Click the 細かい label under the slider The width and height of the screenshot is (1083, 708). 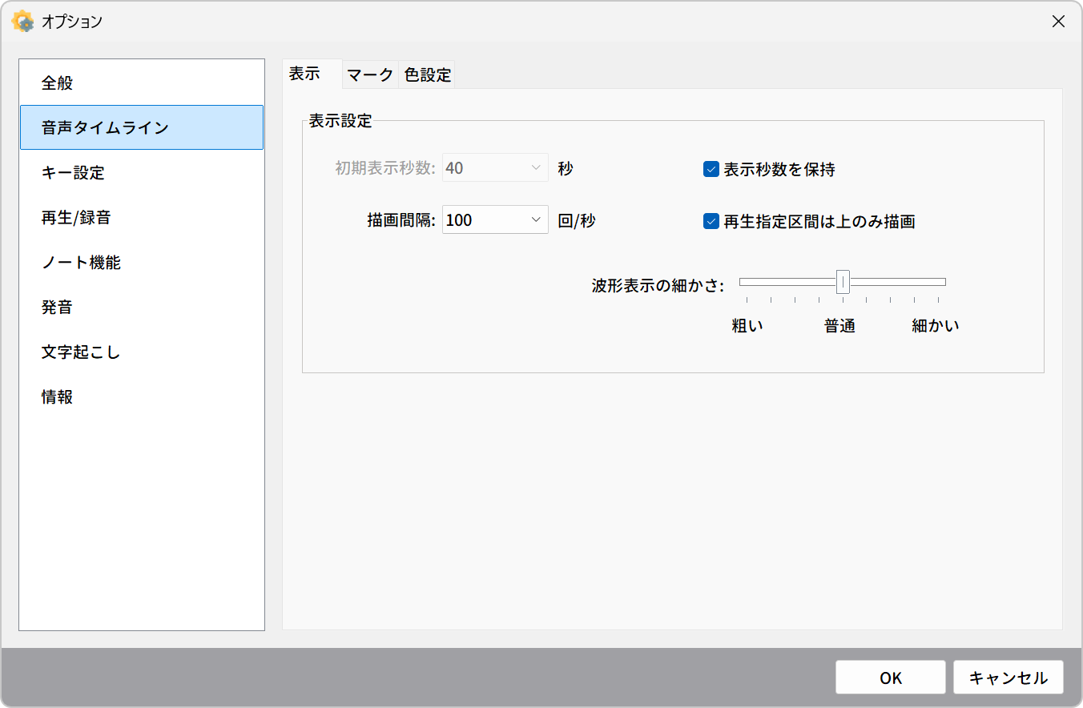click(935, 326)
